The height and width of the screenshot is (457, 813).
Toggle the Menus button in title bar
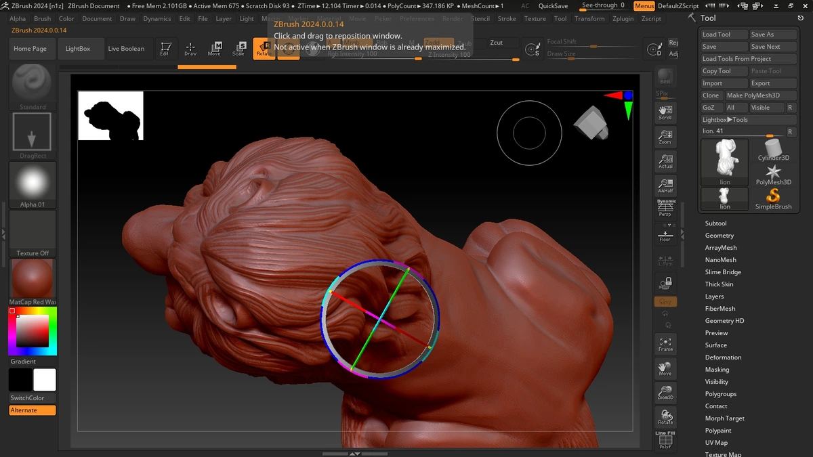pos(644,5)
